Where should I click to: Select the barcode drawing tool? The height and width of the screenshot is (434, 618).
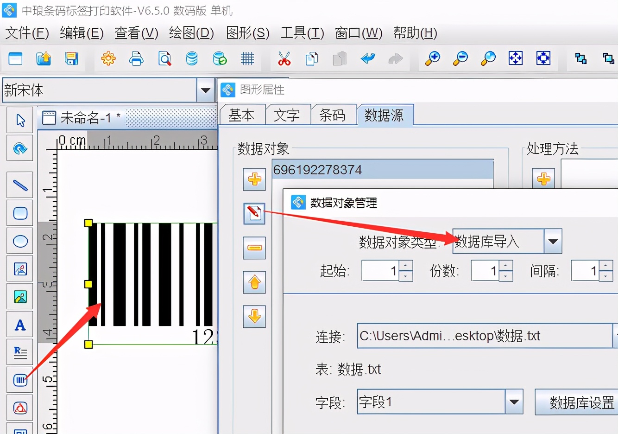click(x=20, y=380)
